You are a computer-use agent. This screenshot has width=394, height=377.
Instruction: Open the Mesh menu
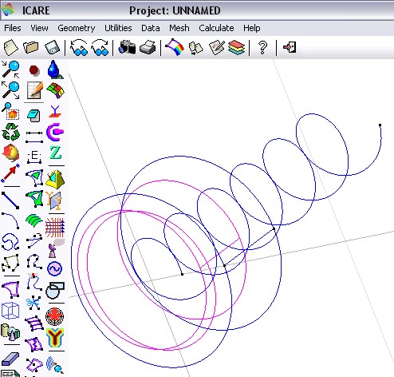coord(179,28)
